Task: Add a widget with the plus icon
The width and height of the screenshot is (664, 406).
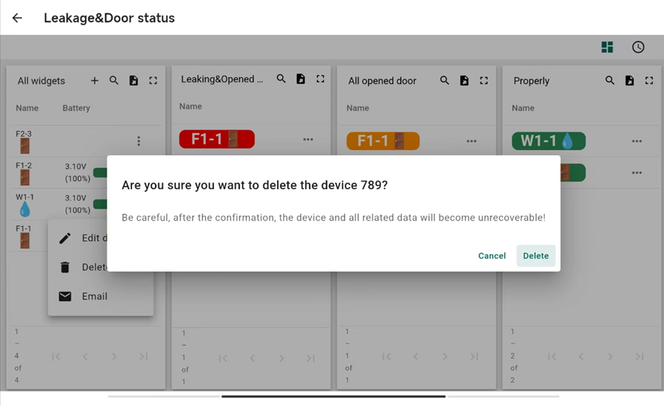Action: click(95, 80)
